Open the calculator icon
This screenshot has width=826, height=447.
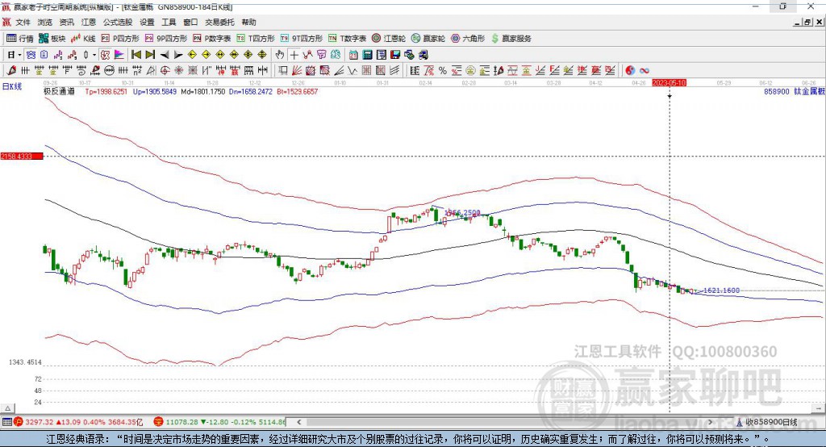point(368,55)
